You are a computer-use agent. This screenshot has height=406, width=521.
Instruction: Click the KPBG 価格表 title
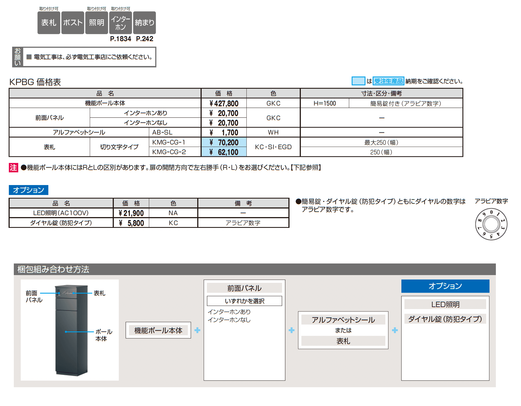[35, 82]
